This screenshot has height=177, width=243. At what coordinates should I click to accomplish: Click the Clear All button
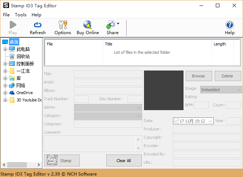pos(124,160)
